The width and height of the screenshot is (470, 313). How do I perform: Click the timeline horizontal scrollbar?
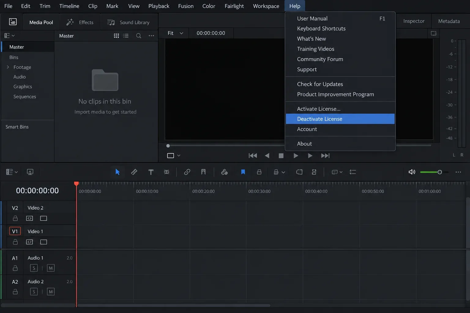coord(174,305)
